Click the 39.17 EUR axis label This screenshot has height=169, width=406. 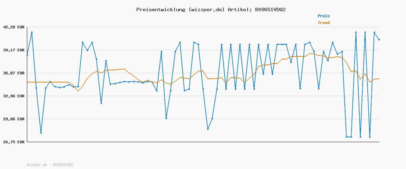14,50
